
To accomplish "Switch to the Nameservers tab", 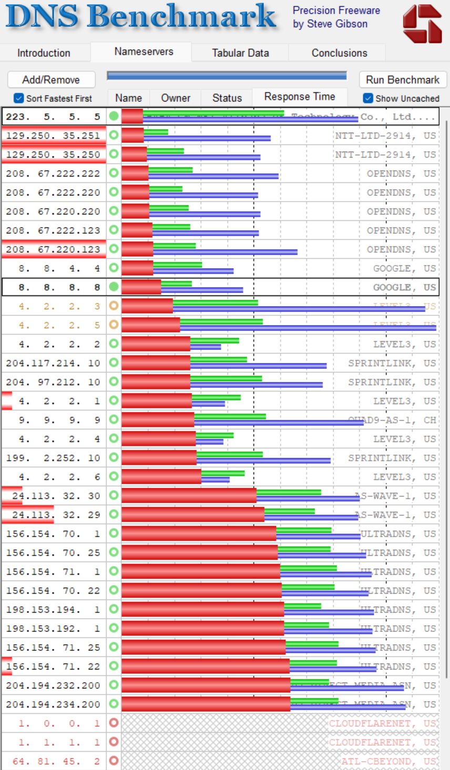I will [144, 52].
